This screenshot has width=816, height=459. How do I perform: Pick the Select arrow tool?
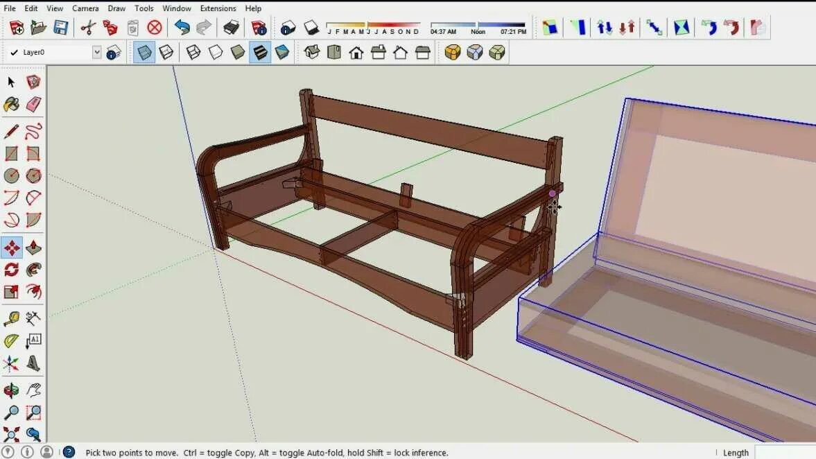(12, 83)
